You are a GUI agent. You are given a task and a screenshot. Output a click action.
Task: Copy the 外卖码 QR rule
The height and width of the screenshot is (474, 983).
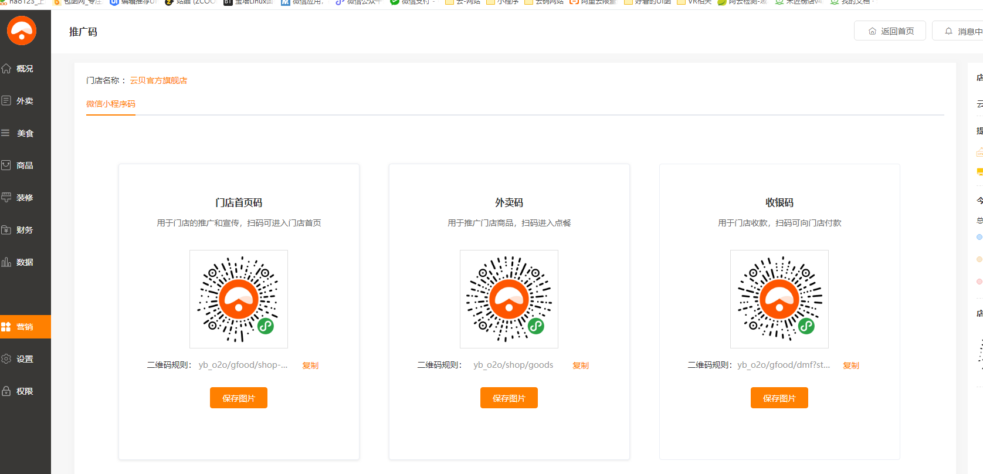(581, 365)
